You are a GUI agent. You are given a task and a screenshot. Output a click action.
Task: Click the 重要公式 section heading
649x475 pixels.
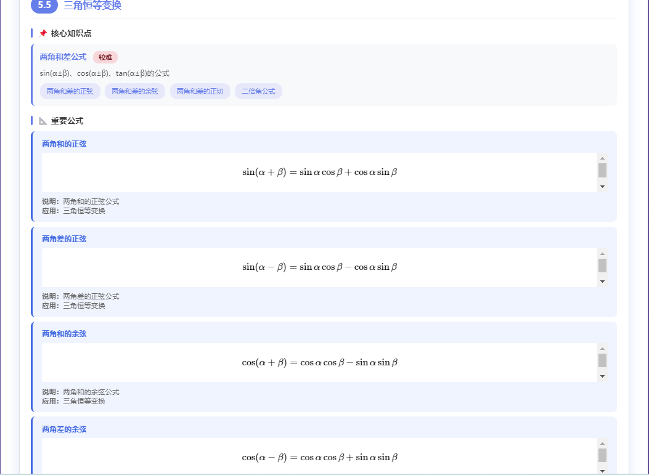67,121
